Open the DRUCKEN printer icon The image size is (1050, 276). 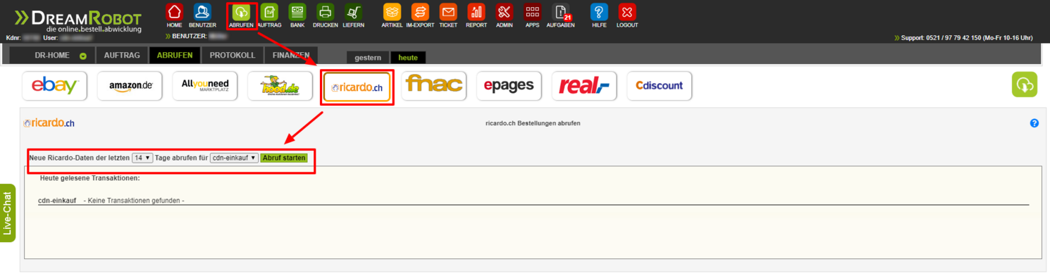pyautogui.click(x=325, y=12)
